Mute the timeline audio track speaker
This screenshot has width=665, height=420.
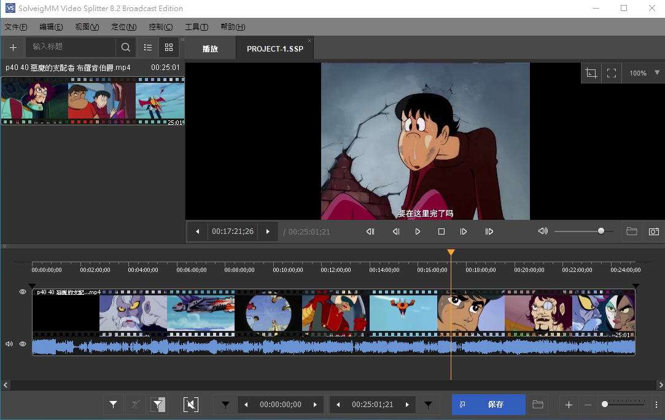(x=9, y=344)
